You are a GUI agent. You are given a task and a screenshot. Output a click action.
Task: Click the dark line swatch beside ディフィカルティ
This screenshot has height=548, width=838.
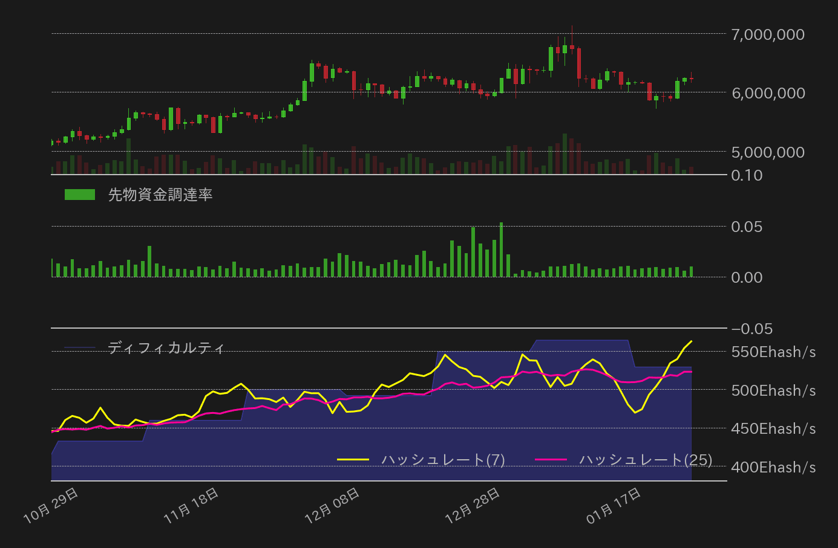[x=80, y=348]
